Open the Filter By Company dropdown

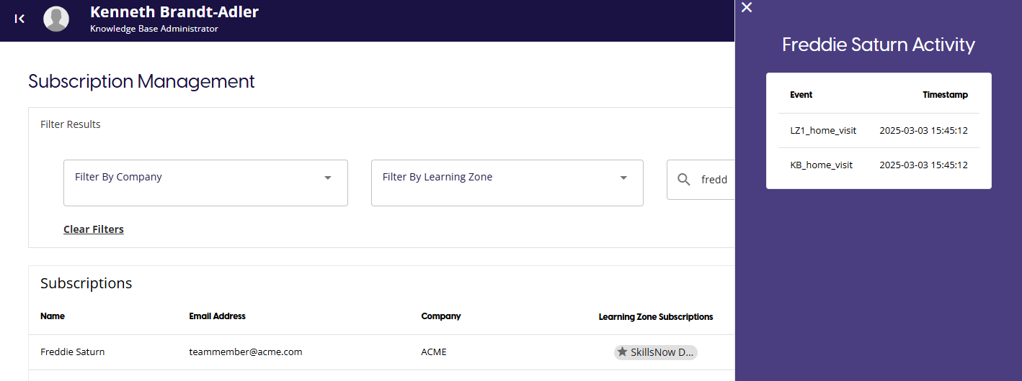[205, 183]
